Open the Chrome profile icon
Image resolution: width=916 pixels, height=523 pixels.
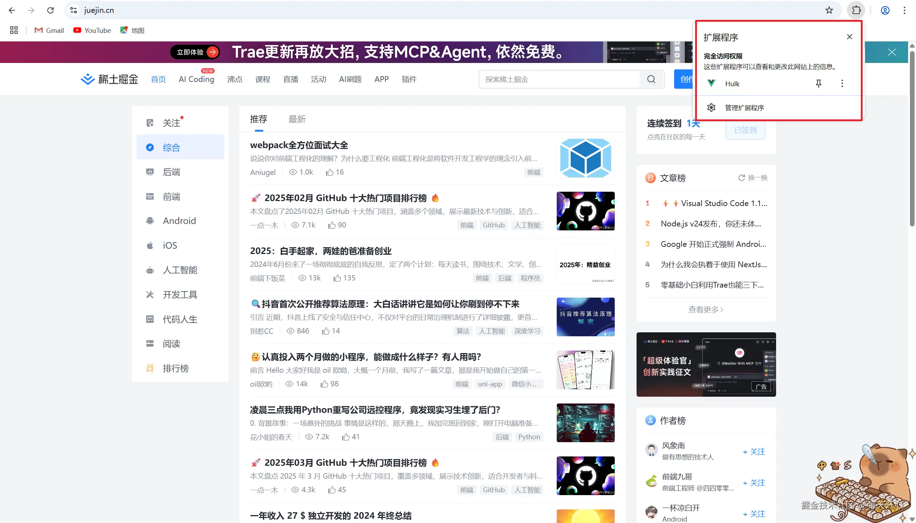[885, 10]
